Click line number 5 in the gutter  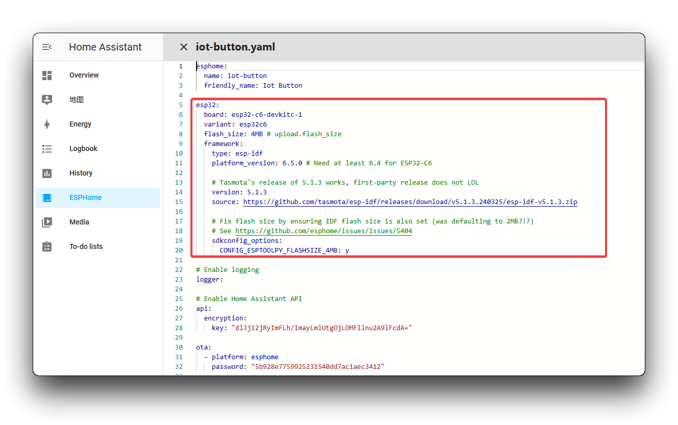click(x=181, y=105)
